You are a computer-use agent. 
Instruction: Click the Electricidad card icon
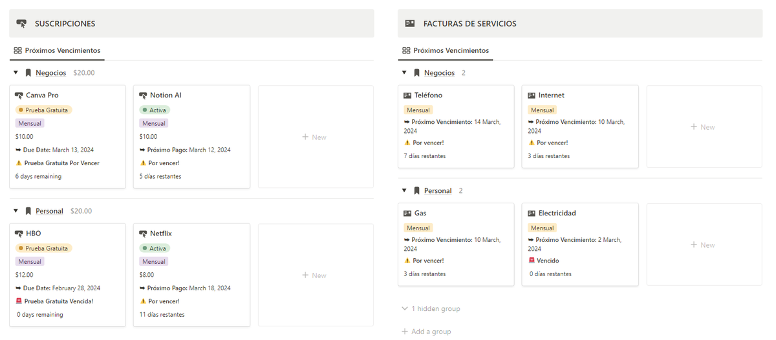pyautogui.click(x=532, y=214)
